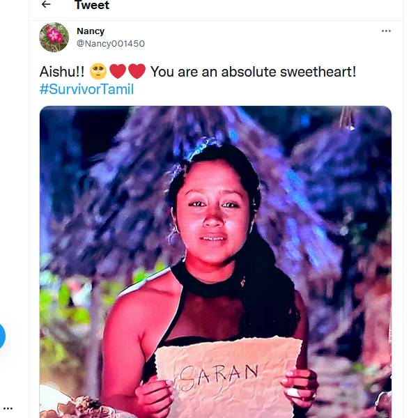Open the #SurvivorTamil hashtag
This screenshot has height=418, width=418.
[x=86, y=89]
